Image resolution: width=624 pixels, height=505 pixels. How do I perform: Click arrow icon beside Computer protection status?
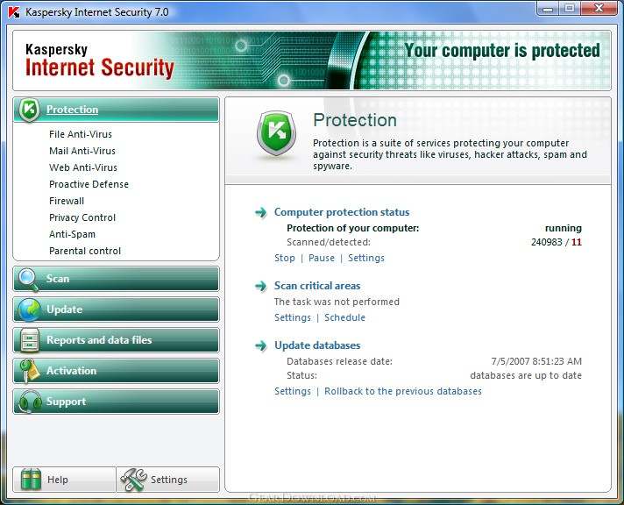point(261,212)
